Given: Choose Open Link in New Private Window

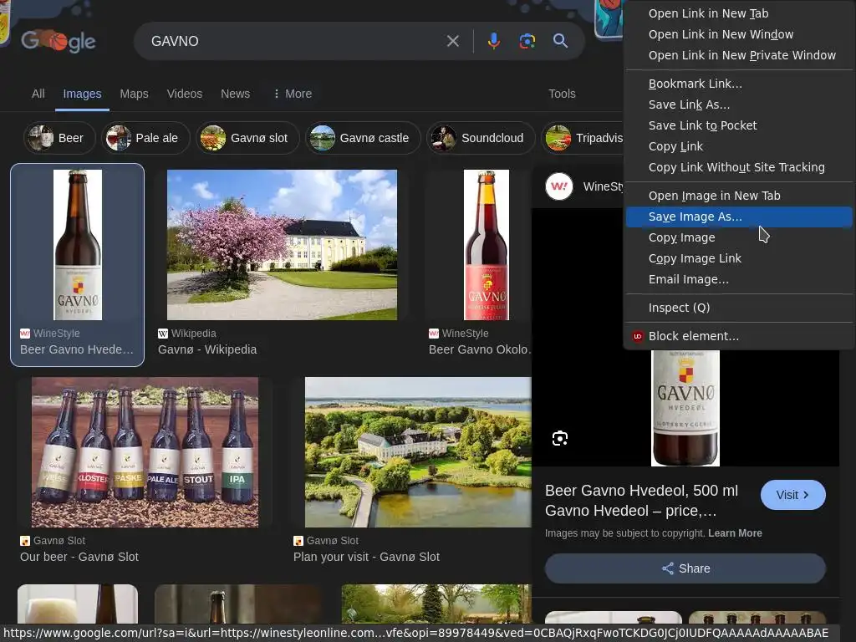Looking at the screenshot, I should click(x=739, y=55).
